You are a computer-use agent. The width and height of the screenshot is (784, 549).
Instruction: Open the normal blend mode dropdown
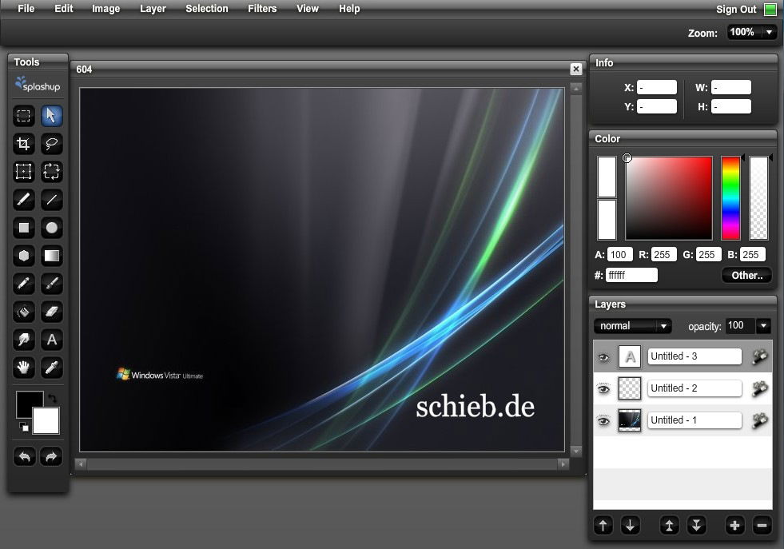pyautogui.click(x=632, y=326)
